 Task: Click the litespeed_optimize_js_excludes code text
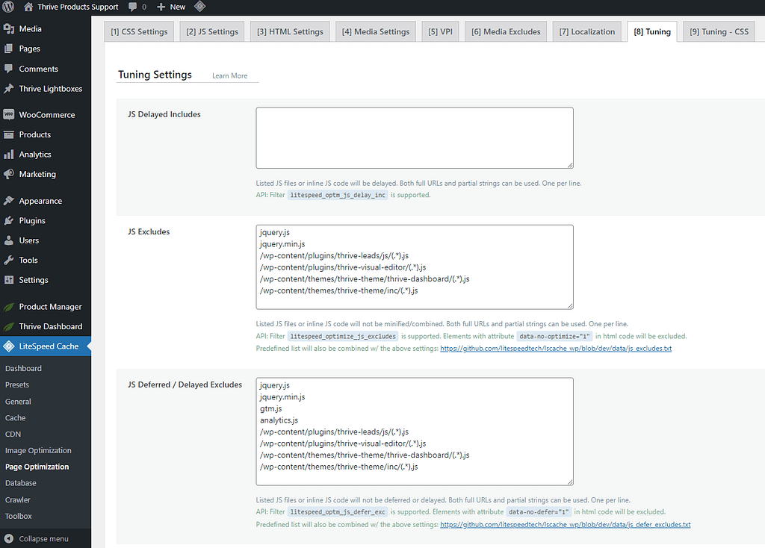pos(343,337)
